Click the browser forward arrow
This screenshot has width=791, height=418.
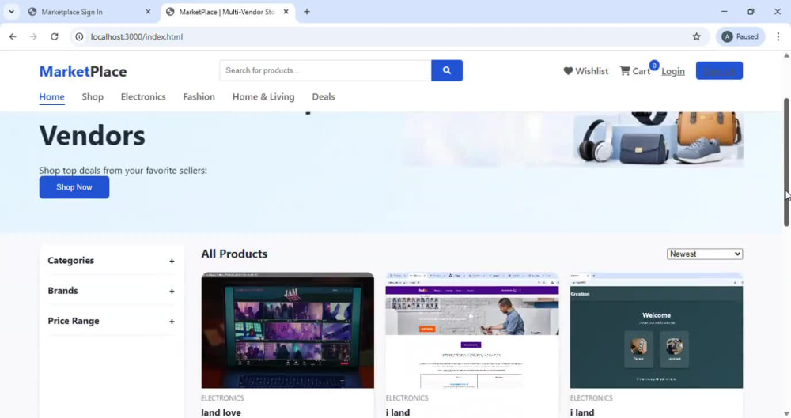pyautogui.click(x=33, y=36)
